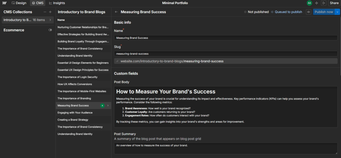The height and width of the screenshot is (158, 341).
Task: Click the Ecommerce section label
Action: (14, 30)
